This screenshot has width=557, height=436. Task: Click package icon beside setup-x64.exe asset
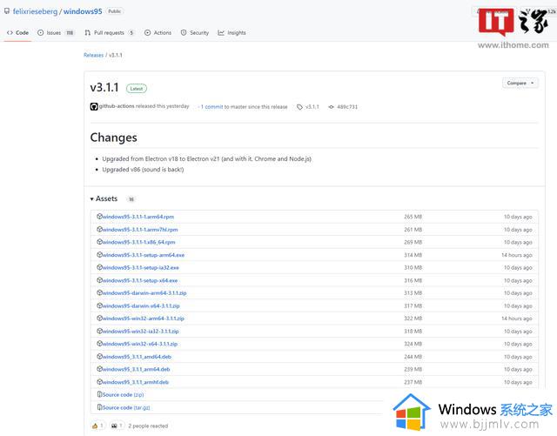[99, 280]
